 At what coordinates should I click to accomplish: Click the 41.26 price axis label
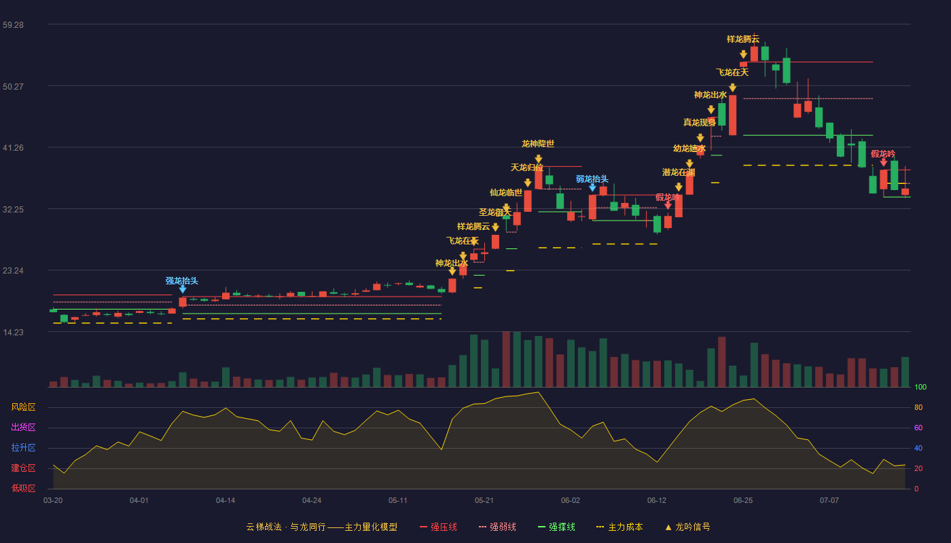13,148
